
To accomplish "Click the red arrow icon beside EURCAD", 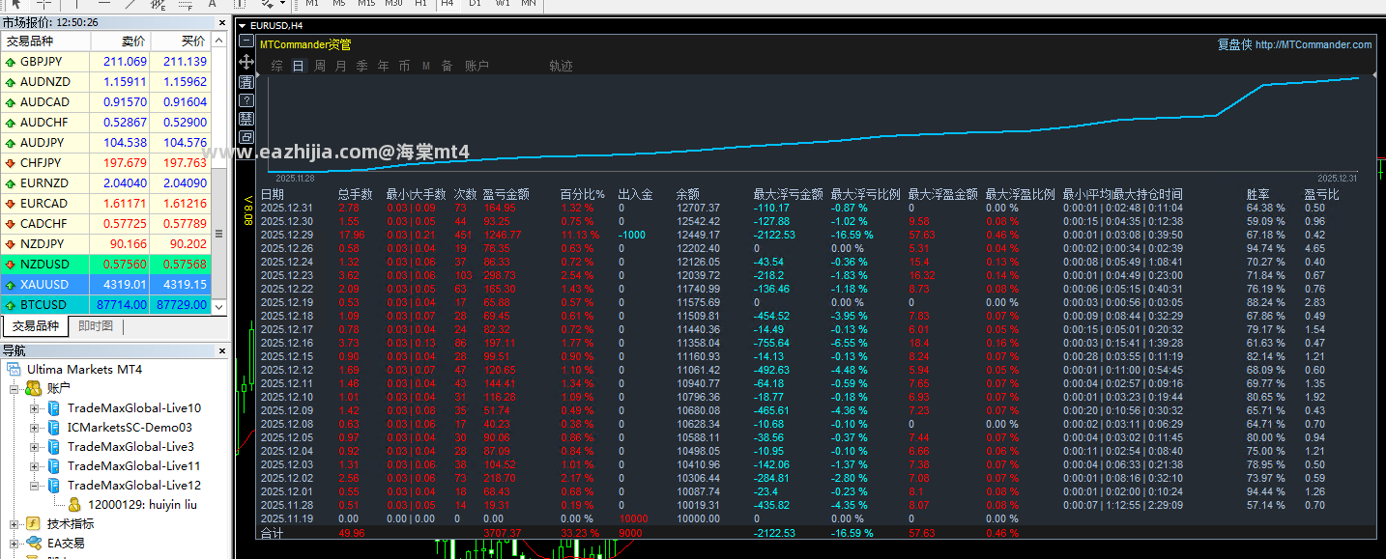I will click(x=10, y=204).
